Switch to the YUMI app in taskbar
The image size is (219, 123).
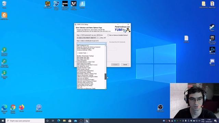coord(87,121)
